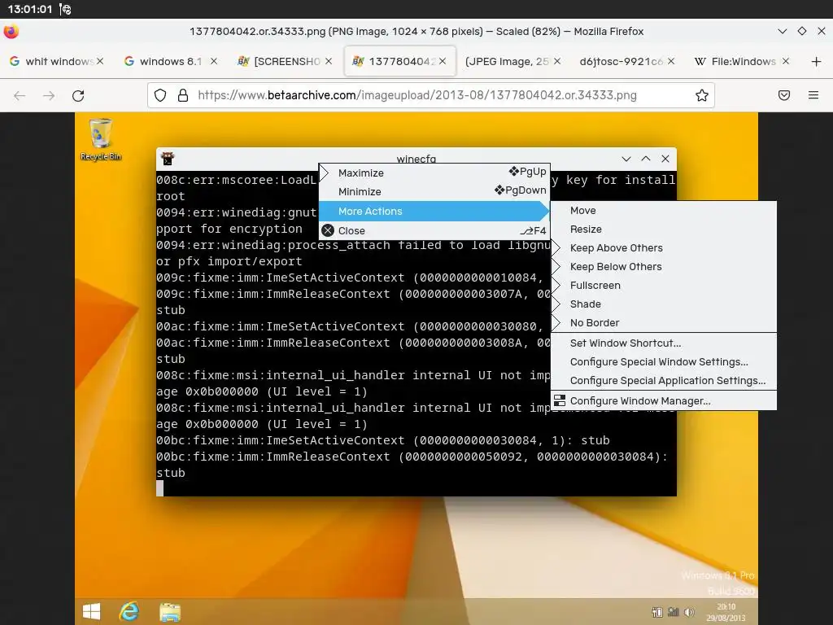Close the 'windows 8.1' tab

(x=214, y=62)
